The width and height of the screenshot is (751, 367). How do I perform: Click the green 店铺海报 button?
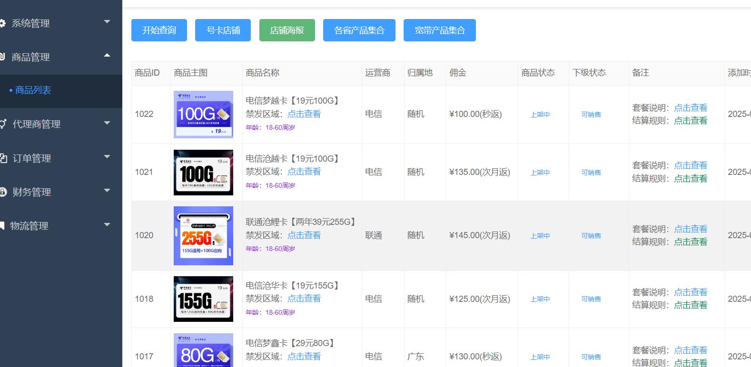coord(287,30)
